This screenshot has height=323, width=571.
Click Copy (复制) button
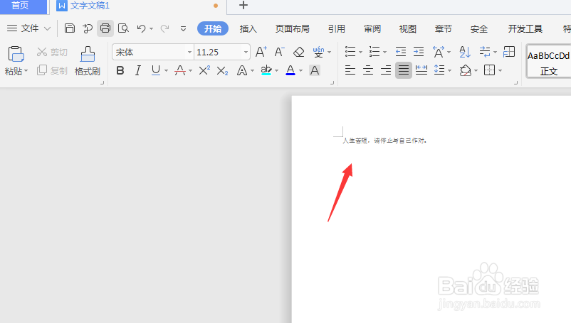click(52, 70)
